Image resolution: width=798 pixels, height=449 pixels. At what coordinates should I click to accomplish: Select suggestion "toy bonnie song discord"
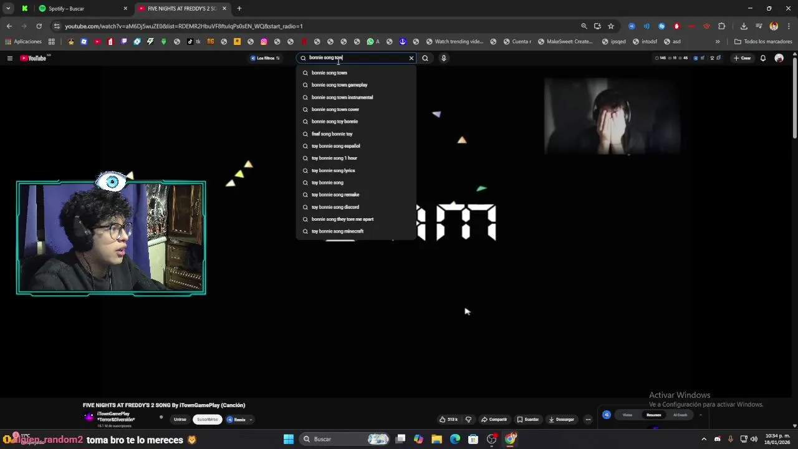tap(356, 207)
